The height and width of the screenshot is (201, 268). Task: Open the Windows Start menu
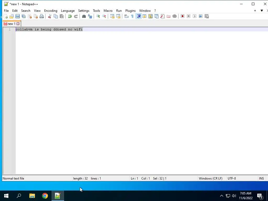pos(6,196)
